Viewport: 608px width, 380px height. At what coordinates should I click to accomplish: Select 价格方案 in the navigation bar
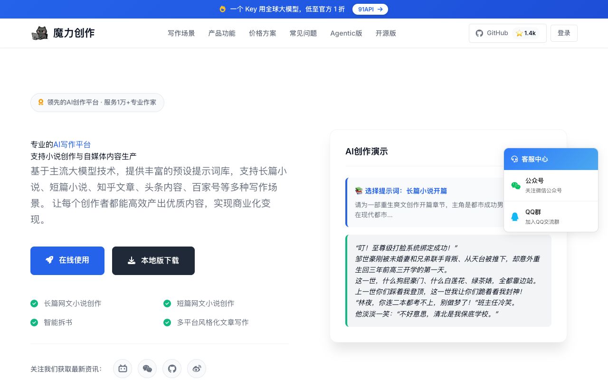point(262,33)
